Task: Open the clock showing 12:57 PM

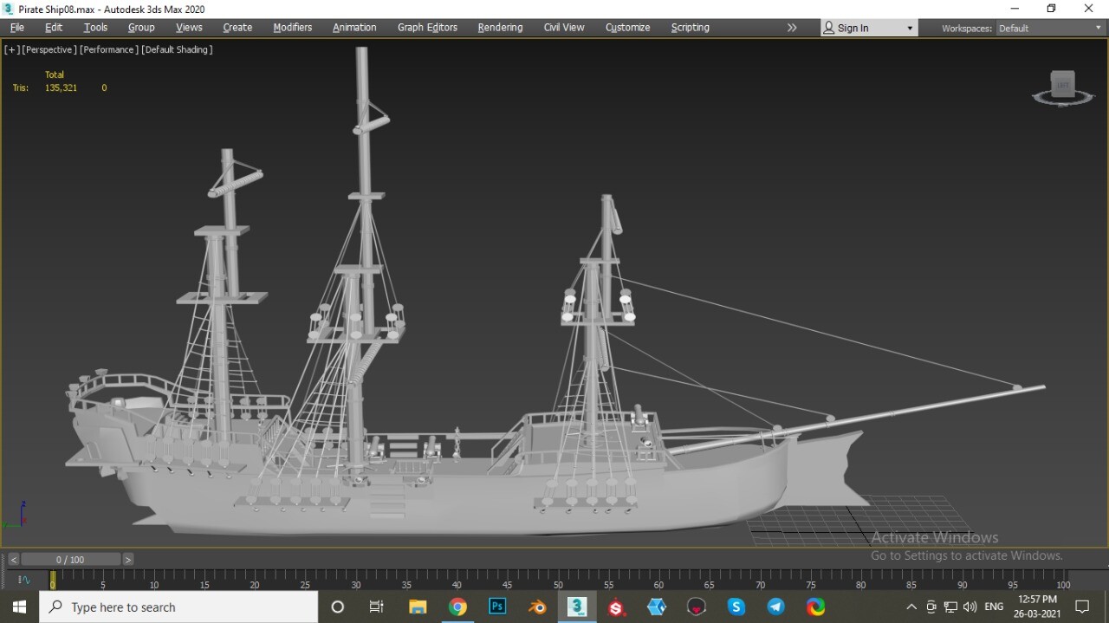Action: [1037, 607]
